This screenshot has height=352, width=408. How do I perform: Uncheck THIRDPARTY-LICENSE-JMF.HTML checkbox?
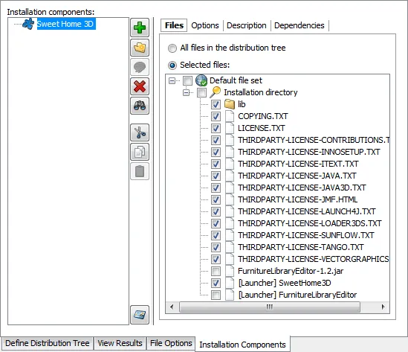(x=216, y=200)
